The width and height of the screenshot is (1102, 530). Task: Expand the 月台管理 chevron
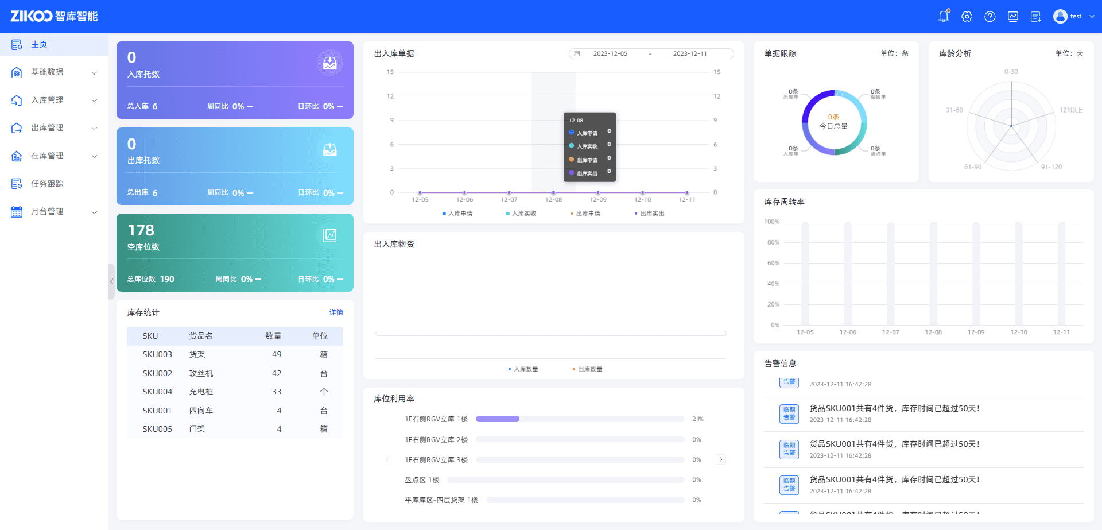tap(95, 212)
